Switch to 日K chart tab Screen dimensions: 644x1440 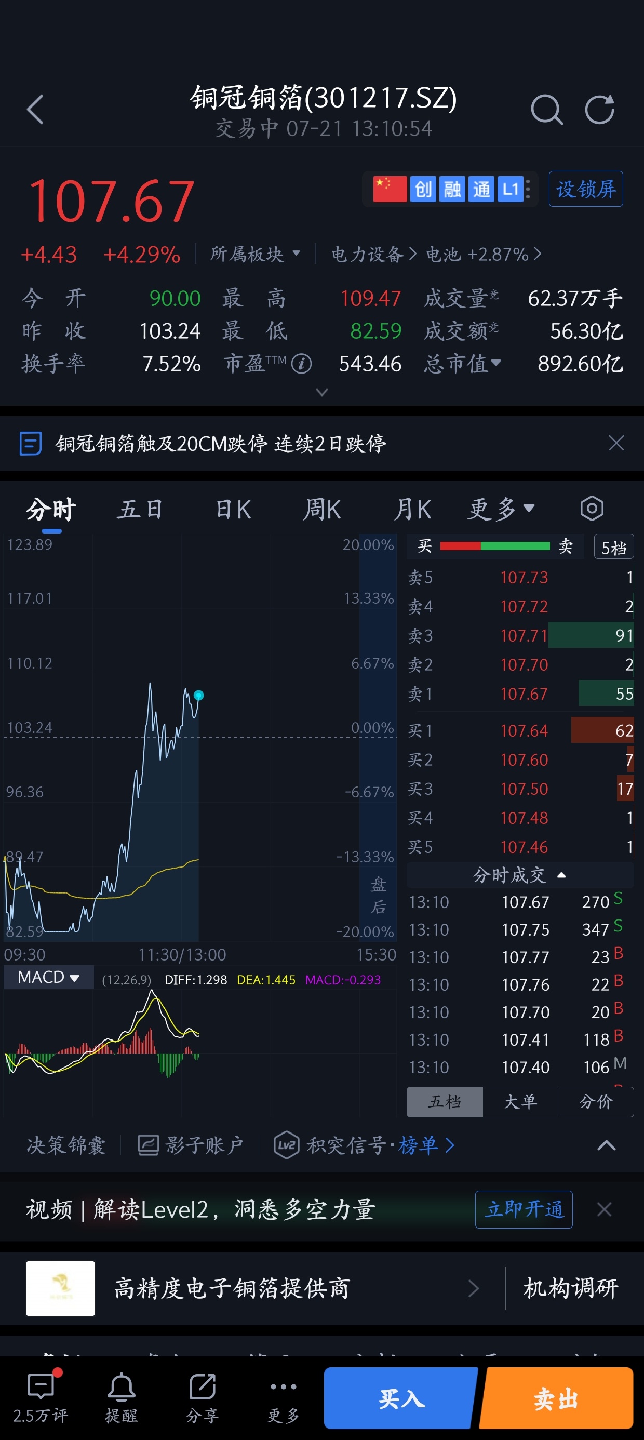click(234, 509)
